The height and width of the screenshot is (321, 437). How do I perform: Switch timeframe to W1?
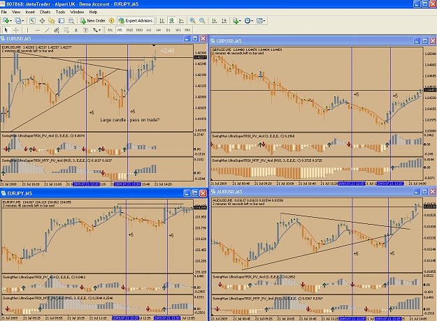[x=178, y=30]
